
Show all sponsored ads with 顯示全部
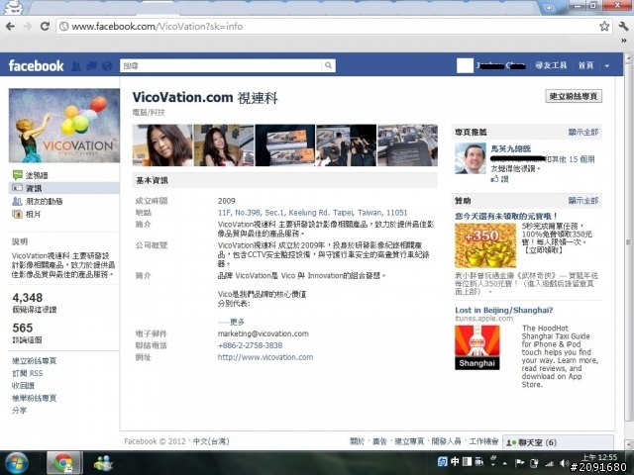583,201
